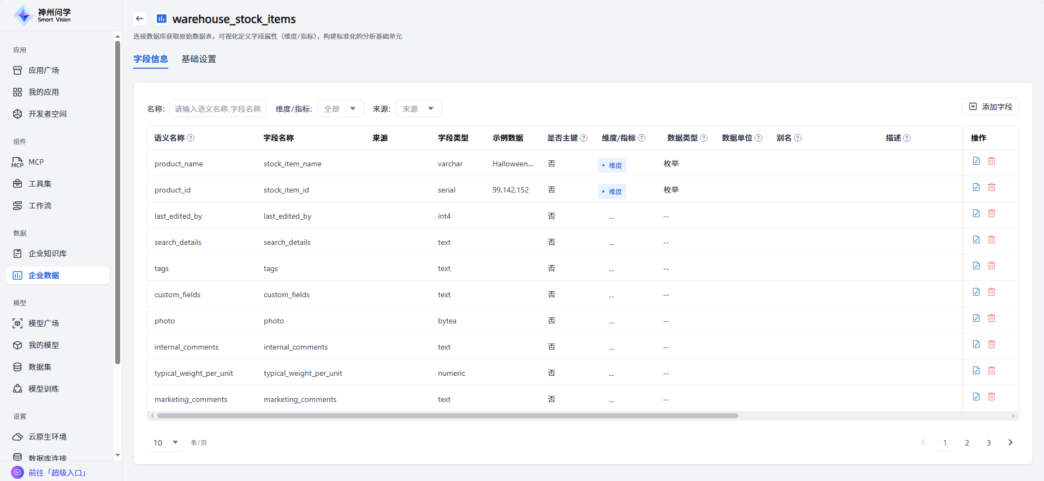
Task: Go to page 2 of fields
Action: pos(966,442)
